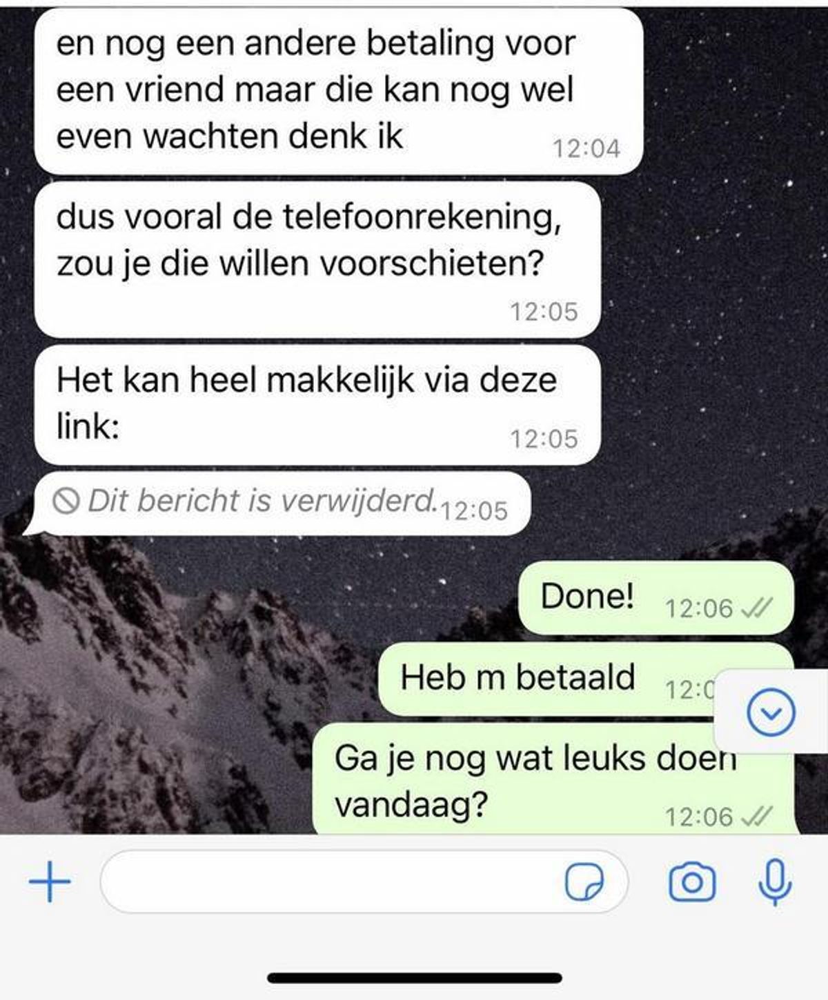The height and width of the screenshot is (1000, 828).
Task: Tap the microphone voice message icon
Action: 775,881
